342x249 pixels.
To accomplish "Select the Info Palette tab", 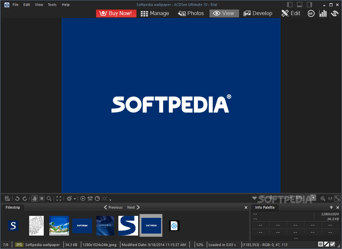I will 265,207.
